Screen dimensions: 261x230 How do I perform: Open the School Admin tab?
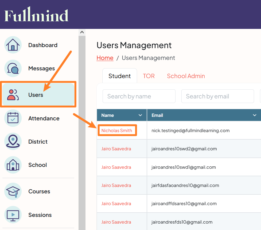point(186,76)
